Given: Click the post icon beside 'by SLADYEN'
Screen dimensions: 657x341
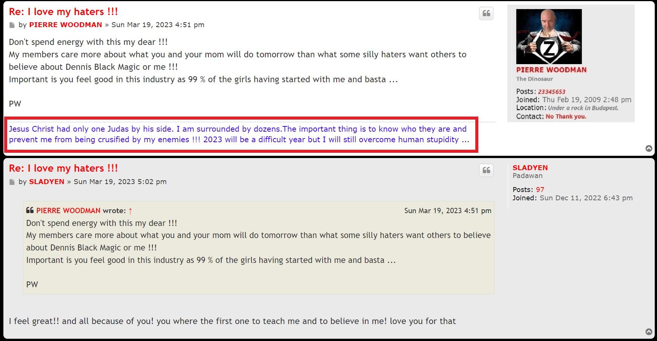Looking at the screenshot, I should 12,182.
